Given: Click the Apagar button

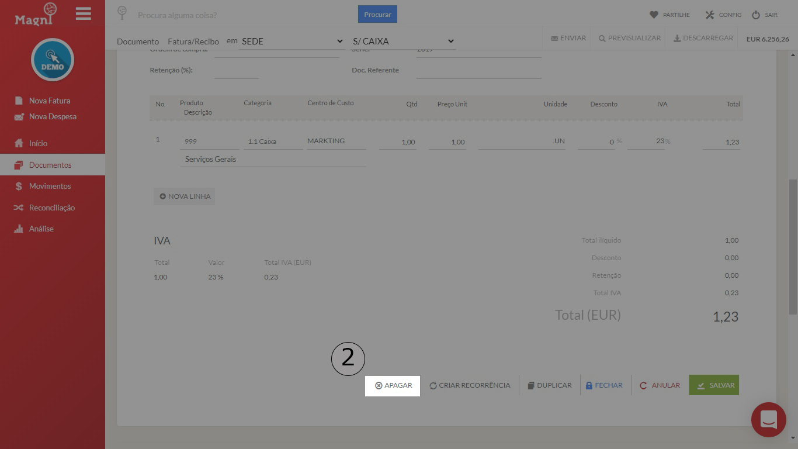Looking at the screenshot, I should click(393, 386).
